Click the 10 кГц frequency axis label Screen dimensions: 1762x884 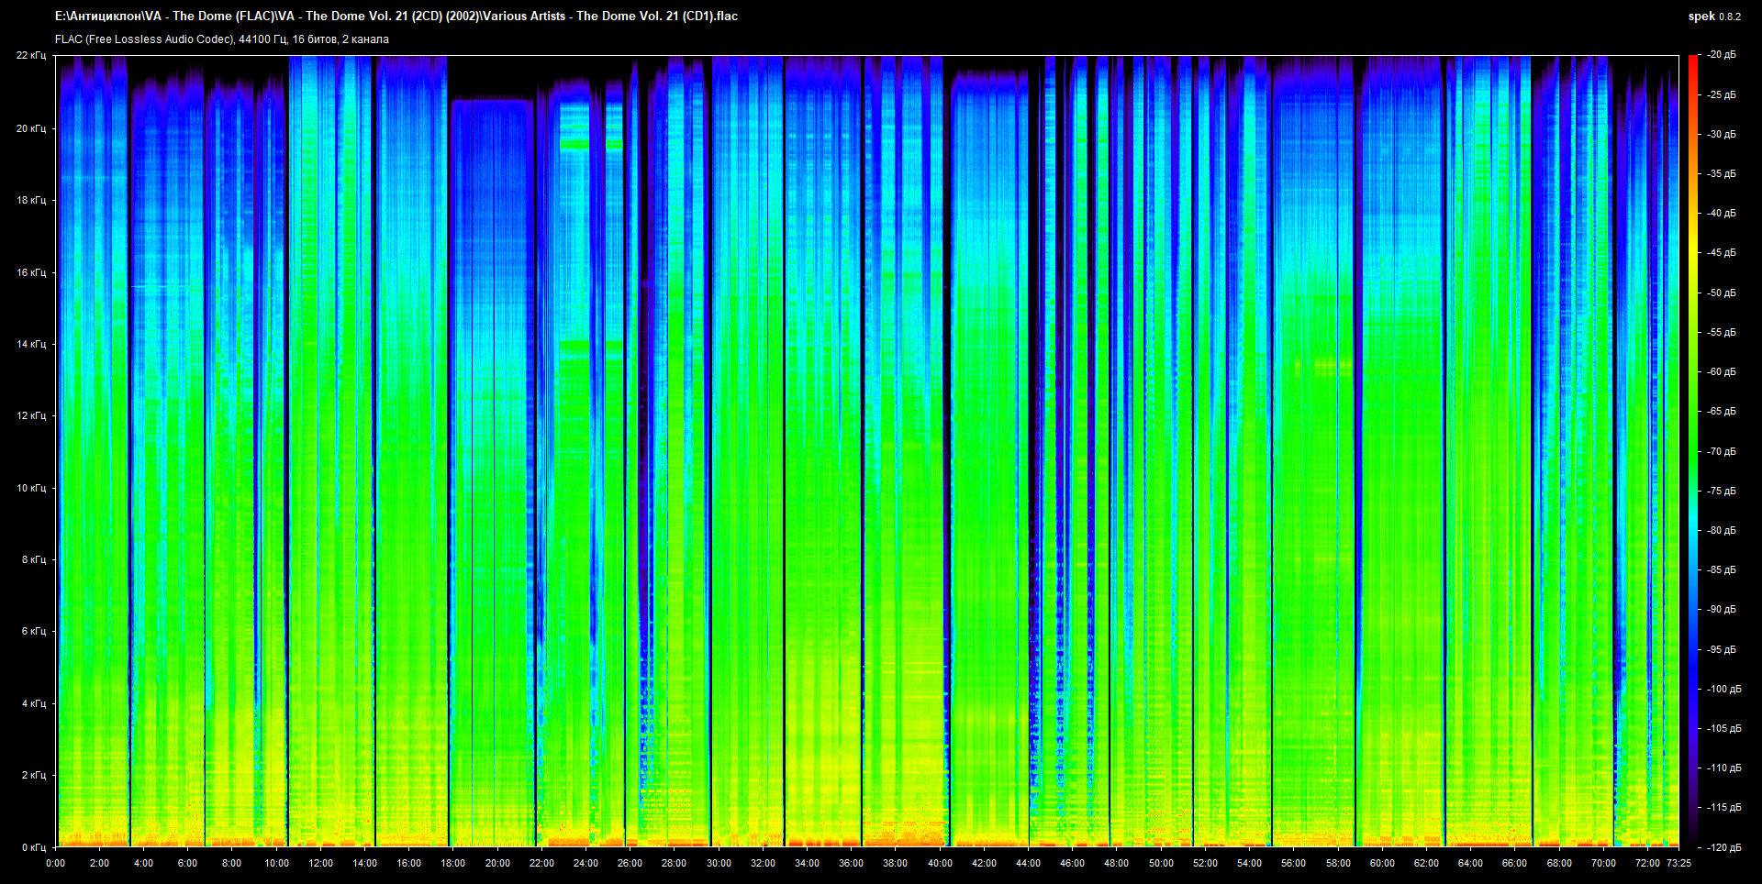[x=31, y=488]
